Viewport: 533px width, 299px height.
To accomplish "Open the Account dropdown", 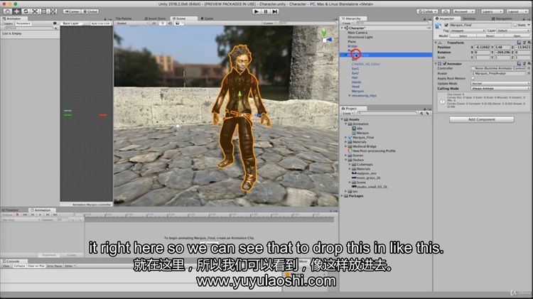I will click(x=463, y=11).
